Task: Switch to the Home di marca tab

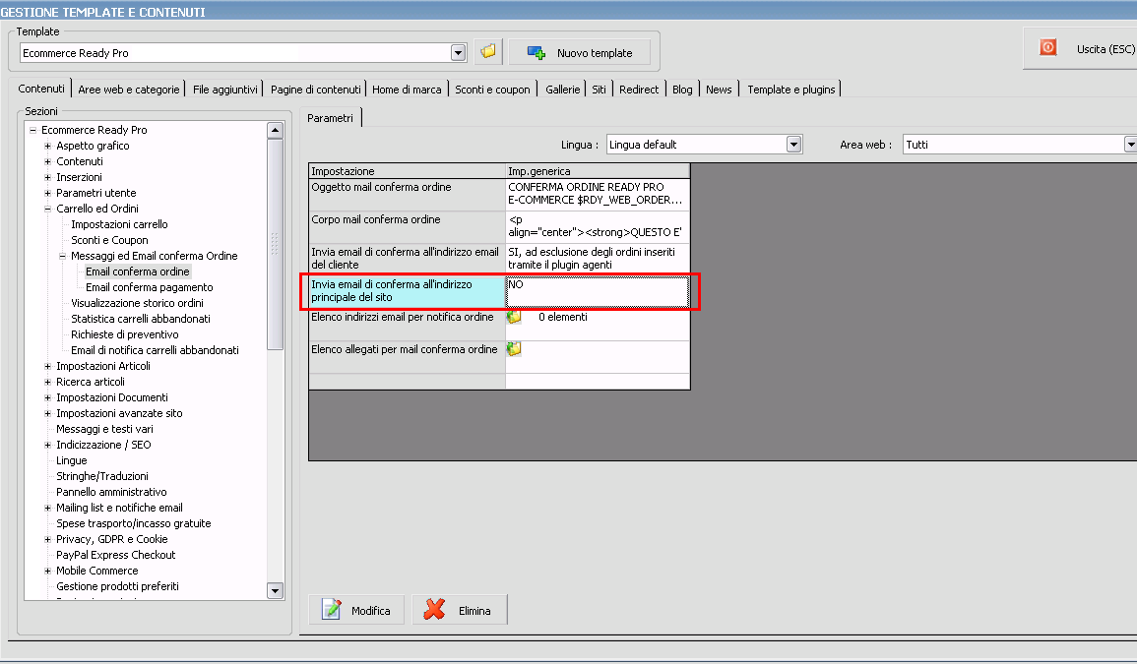Action: (x=407, y=90)
